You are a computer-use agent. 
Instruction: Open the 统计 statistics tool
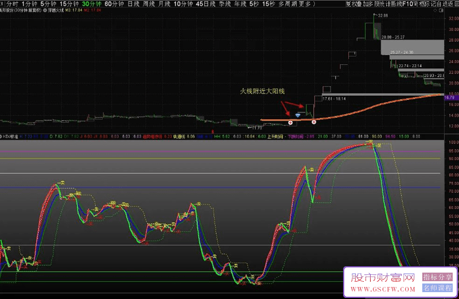pyautogui.click(x=384, y=4)
